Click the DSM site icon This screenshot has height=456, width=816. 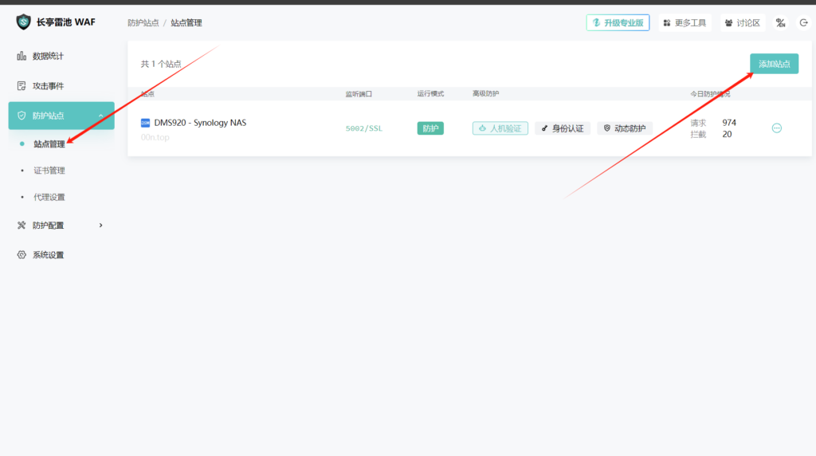click(x=145, y=124)
